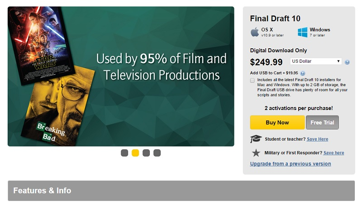Buy Final Draft 10 with Buy Now
Screen dimensions: 362x203
point(277,122)
